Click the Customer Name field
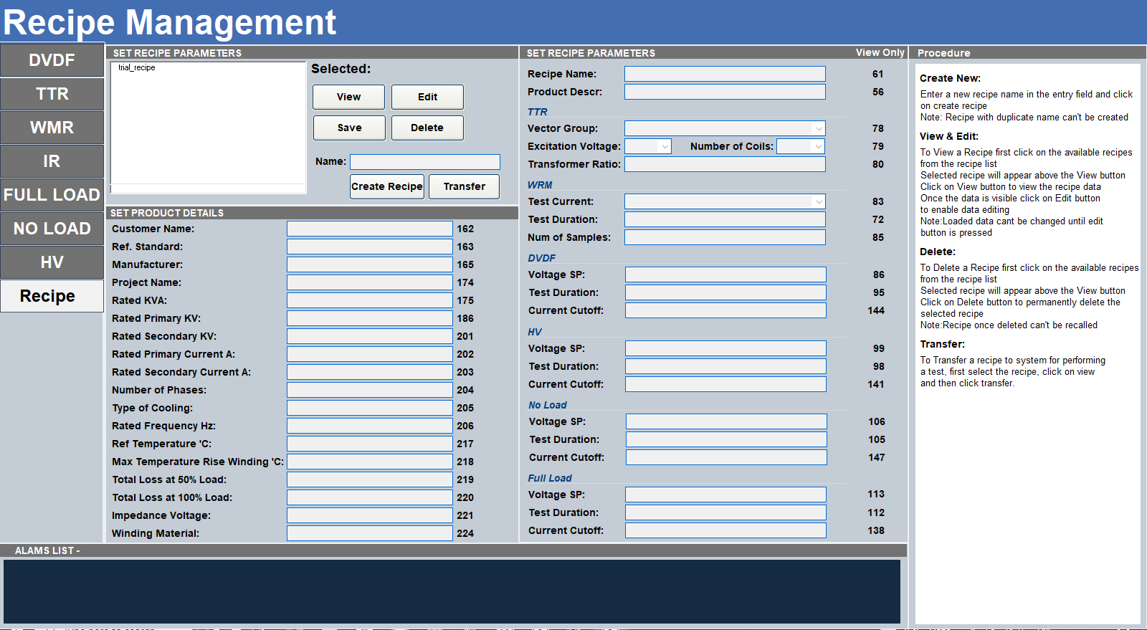 370,229
